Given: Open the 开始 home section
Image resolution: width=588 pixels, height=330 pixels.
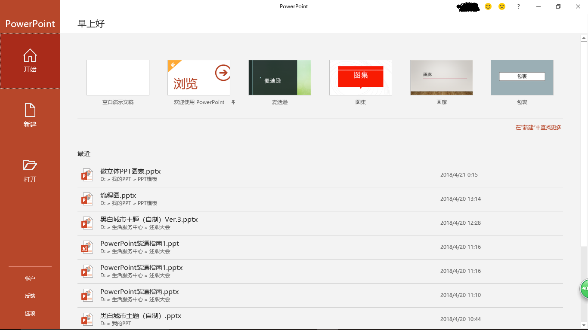Looking at the screenshot, I should pyautogui.click(x=30, y=61).
